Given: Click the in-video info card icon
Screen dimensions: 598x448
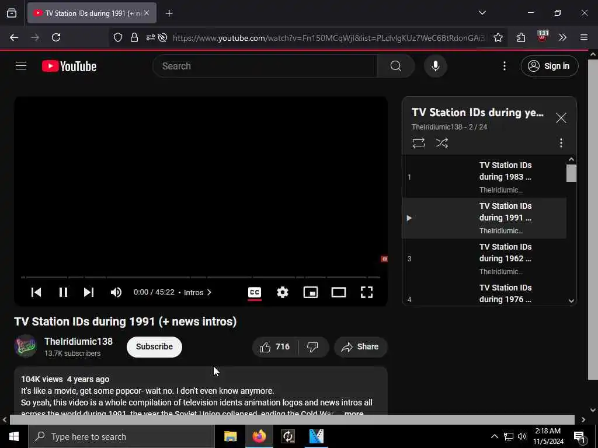Looking at the screenshot, I should pyautogui.click(x=384, y=259).
